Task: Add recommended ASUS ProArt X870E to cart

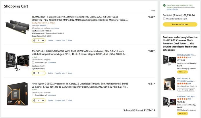Action: [182, 72]
